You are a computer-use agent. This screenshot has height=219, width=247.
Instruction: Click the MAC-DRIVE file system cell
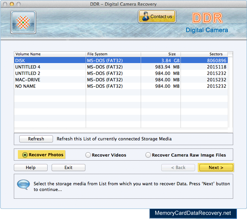[113, 80]
